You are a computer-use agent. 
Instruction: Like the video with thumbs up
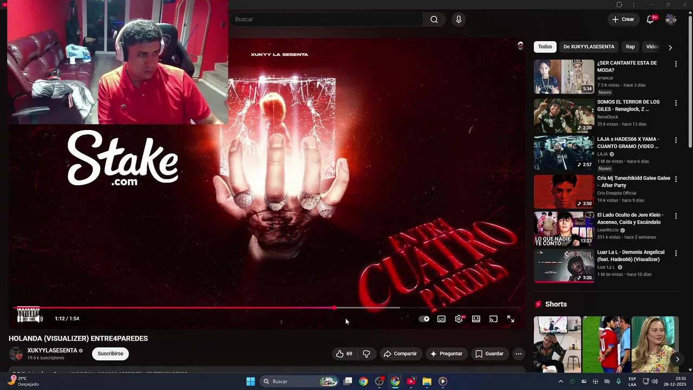344,354
